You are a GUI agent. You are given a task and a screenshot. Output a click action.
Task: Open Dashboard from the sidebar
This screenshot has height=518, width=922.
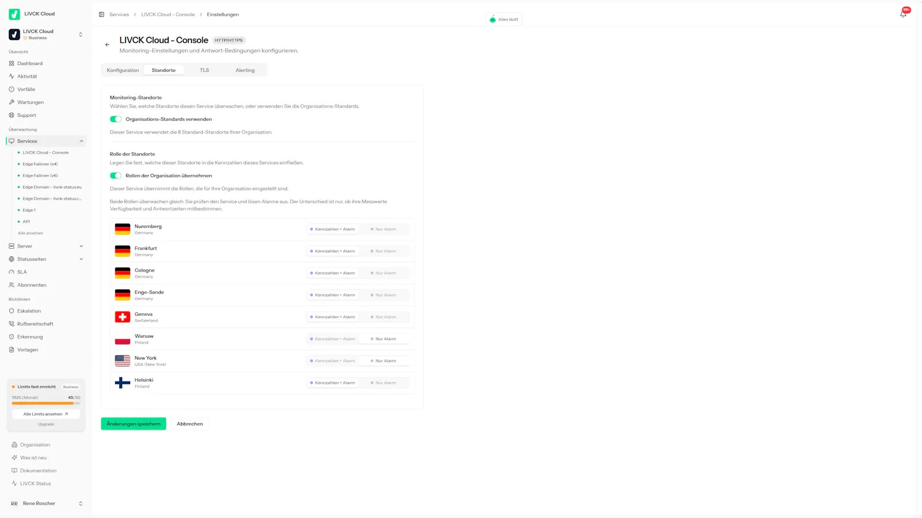[46, 63]
